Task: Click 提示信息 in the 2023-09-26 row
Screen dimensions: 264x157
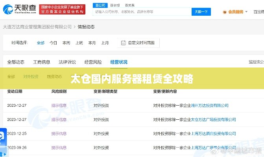Action: 59,148
